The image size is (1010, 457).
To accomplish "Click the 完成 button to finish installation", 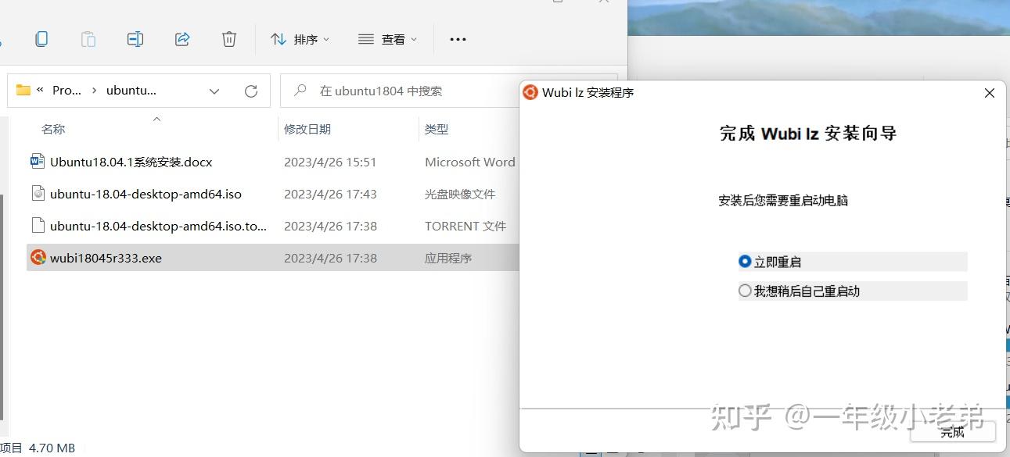I will point(951,432).
